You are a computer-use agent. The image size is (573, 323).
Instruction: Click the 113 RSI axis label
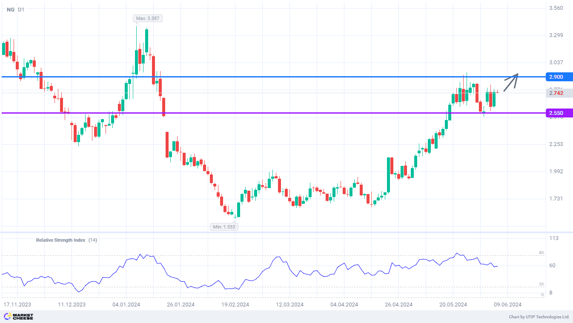click(554, 238)
